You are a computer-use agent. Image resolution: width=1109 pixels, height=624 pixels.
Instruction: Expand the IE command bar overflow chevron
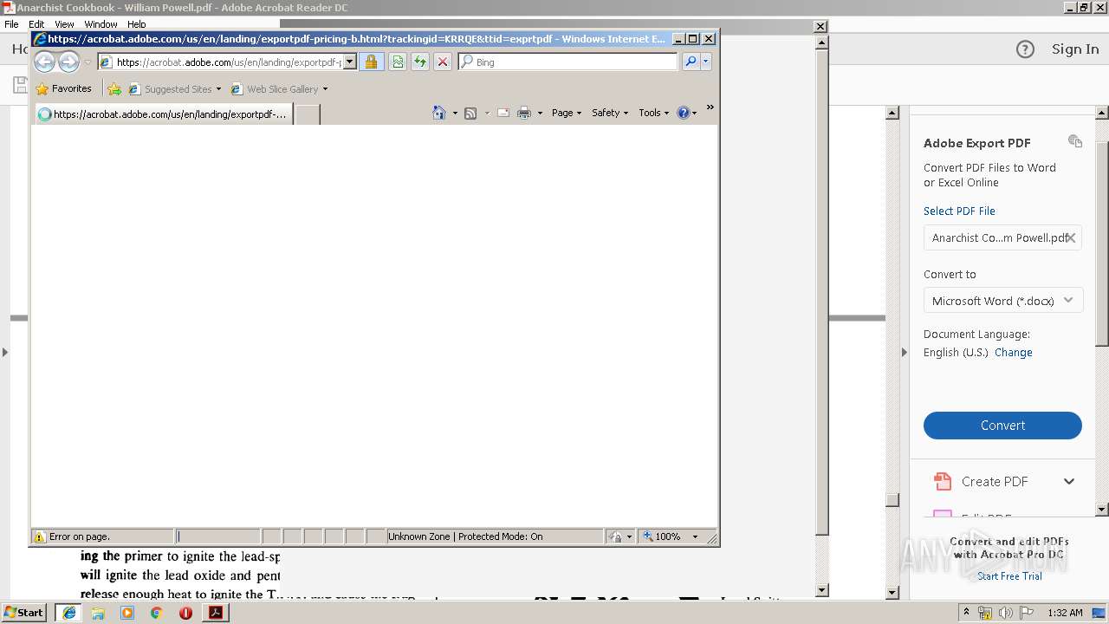click(710, 107)
